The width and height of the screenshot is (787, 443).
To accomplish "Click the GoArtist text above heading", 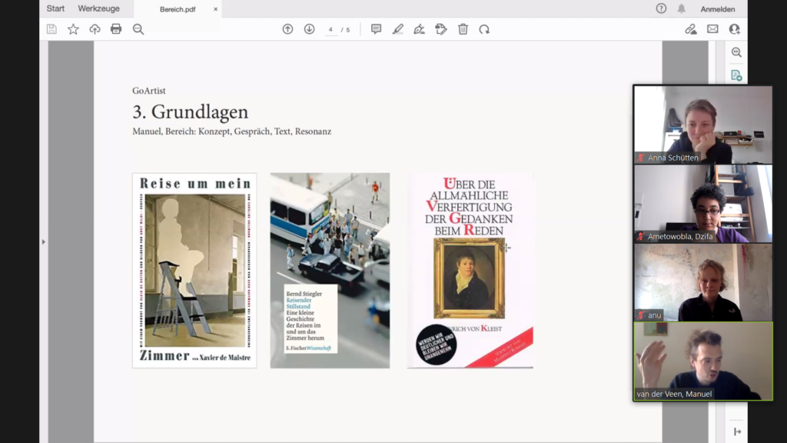I will point(149,91).
